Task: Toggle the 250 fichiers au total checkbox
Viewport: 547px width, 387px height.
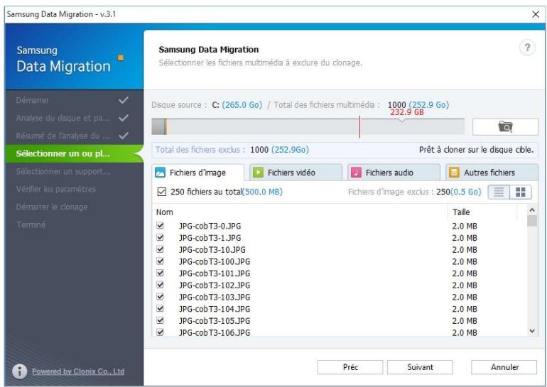Action: [x=161, y=192]
